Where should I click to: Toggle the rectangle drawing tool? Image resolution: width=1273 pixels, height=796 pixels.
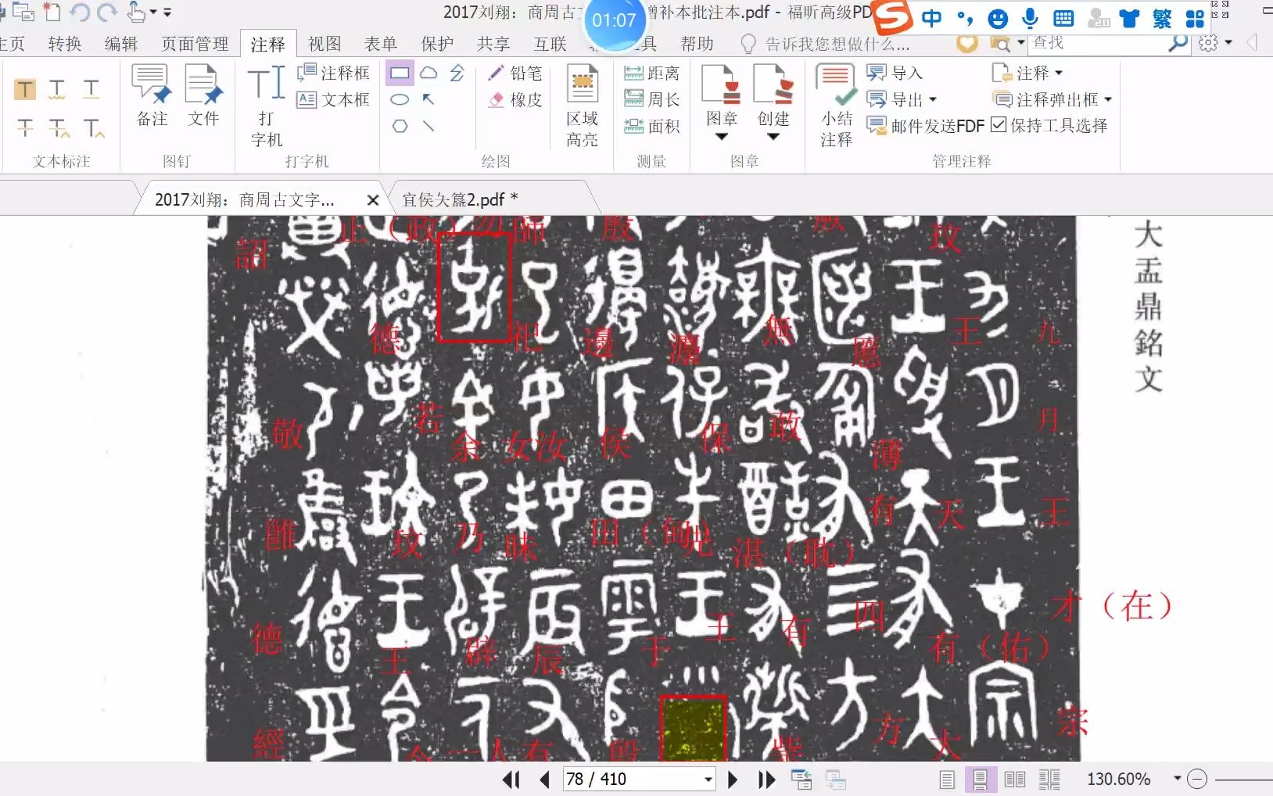[x=400, y=74]
